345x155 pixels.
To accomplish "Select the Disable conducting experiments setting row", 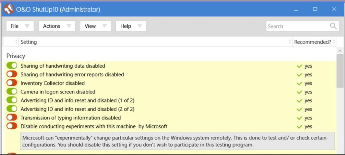I will coord(171,126).
